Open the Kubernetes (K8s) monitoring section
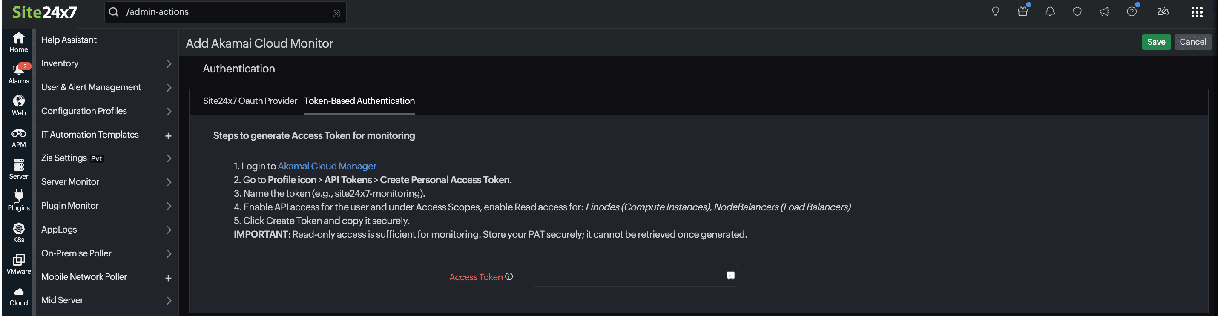This screenshot has width=1218, height=316. pos(18,231)
